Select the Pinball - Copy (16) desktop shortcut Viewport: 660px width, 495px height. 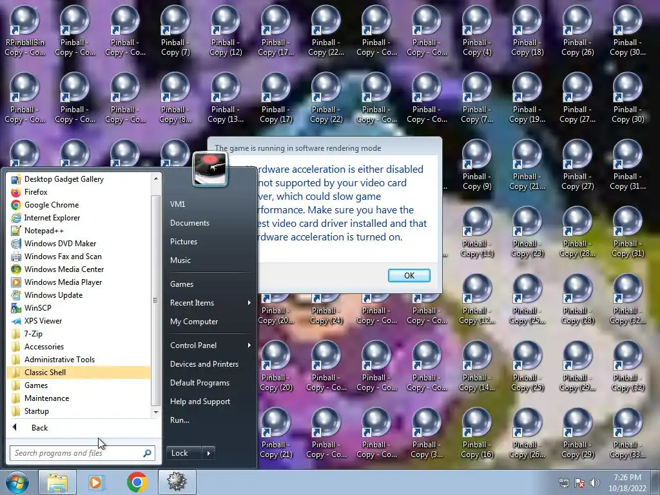click(477, 434)
